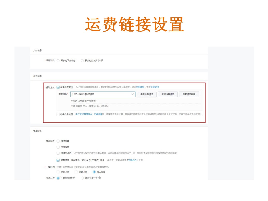Enable the 保修服务 checkbox
Image resolution: width=268 pixels, height=201 pixels.
tap(58, 147)
